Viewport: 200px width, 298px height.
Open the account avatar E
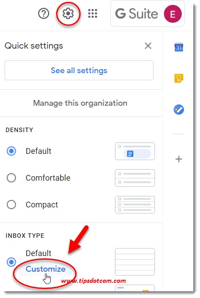click(173, 14)
